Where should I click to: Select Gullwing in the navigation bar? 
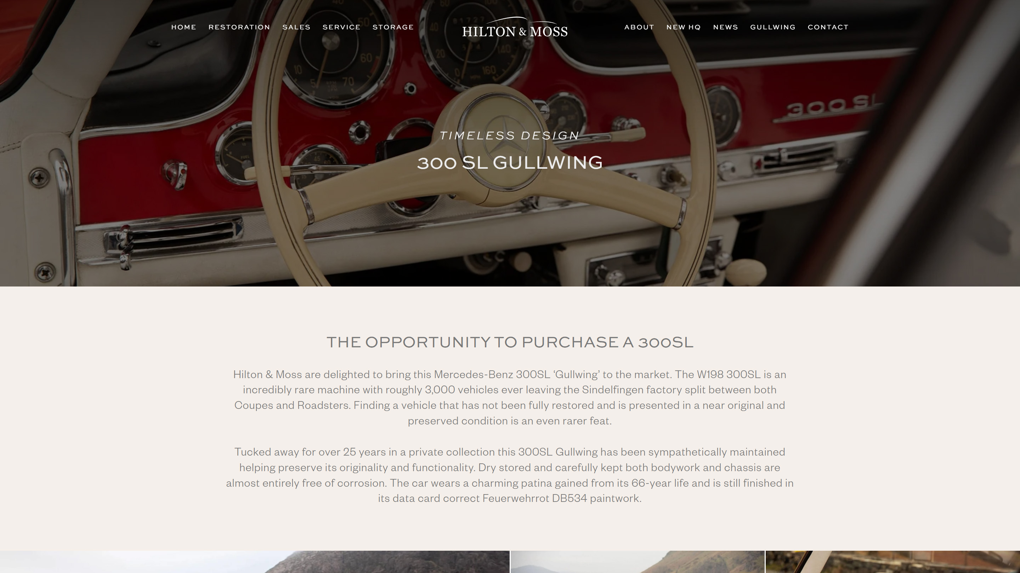772,27
